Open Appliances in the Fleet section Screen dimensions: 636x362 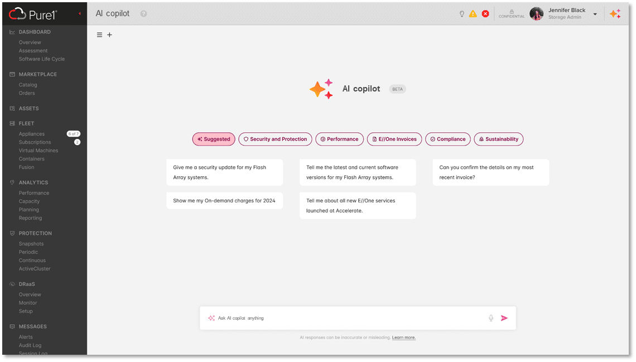click(x=32, y=134)
